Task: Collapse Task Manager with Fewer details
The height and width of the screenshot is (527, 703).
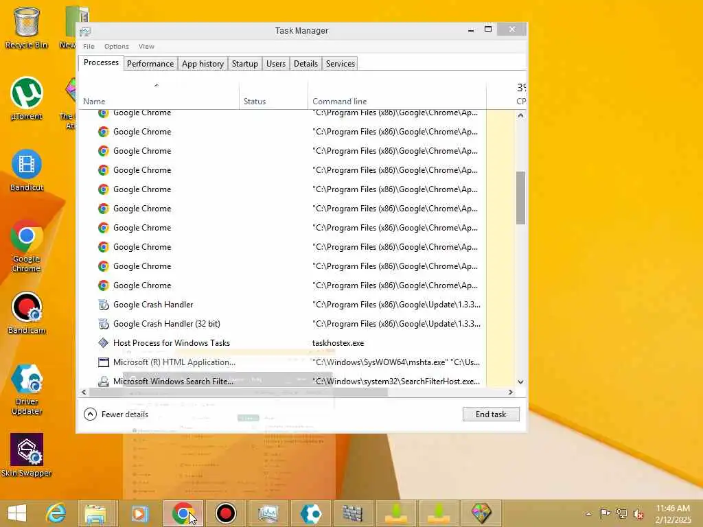Action: pos(116,414)
